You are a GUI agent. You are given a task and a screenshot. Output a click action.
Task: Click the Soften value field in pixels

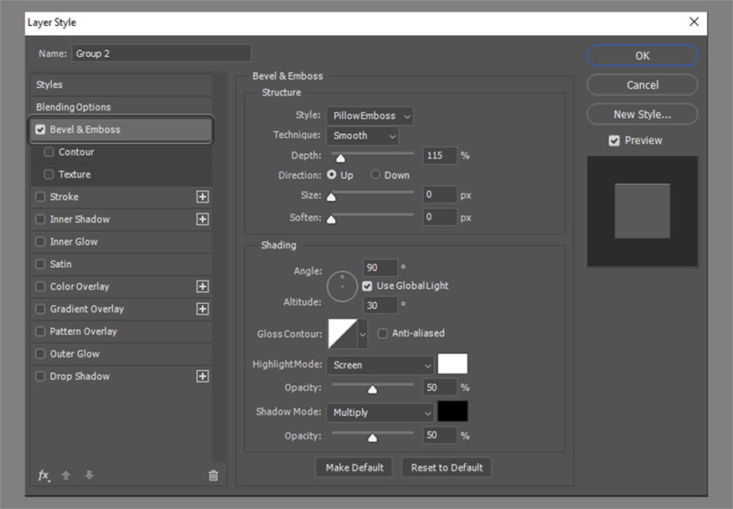pyautogui.click(x=440, y=217)
